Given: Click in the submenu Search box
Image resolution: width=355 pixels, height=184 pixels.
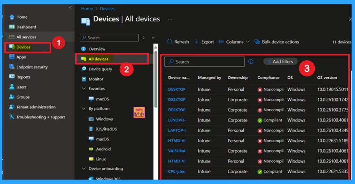Looking at the screenshot, I should pos(109,38).
